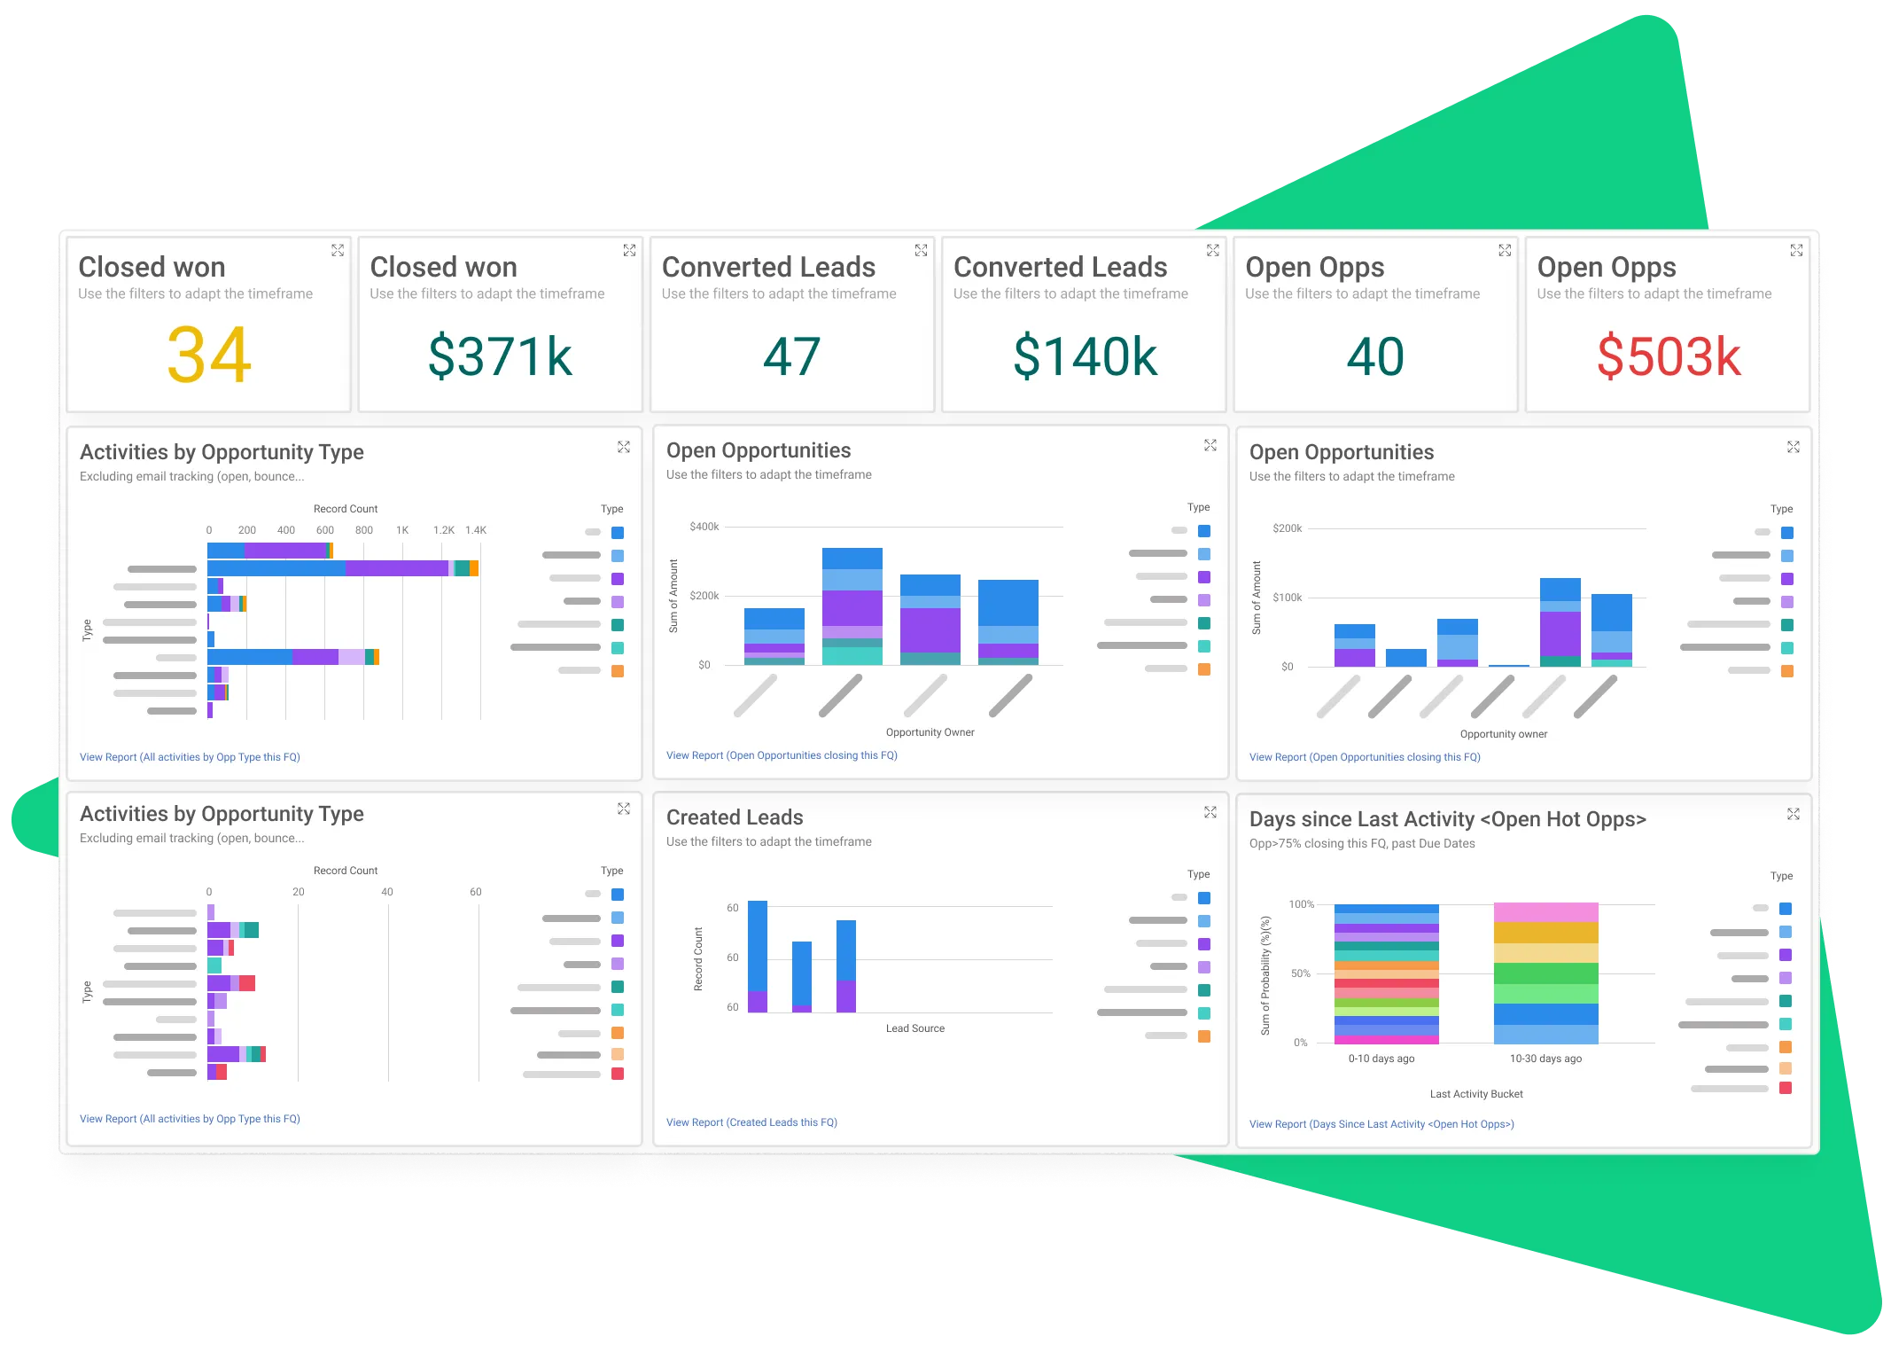
Task: Open View Report link under $200k Open Opportunities chart
Action: pos(1365,757)
